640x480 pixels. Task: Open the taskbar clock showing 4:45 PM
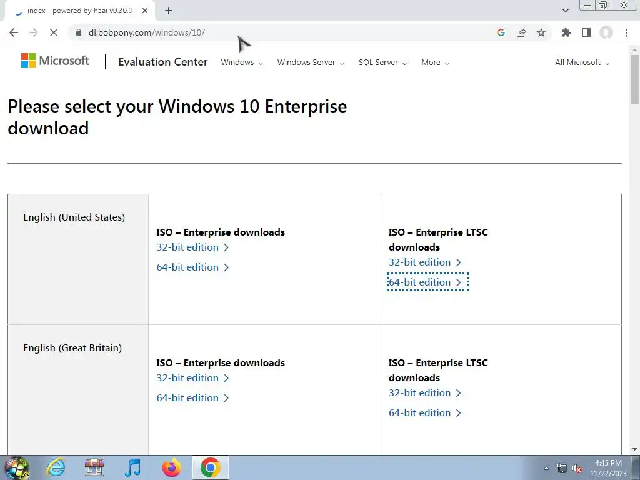(x=608, y=468)
